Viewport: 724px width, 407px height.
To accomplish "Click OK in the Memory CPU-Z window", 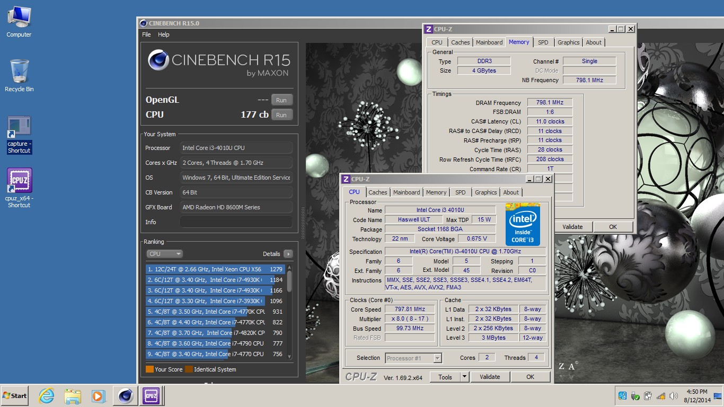I will (x=613, y=227).
